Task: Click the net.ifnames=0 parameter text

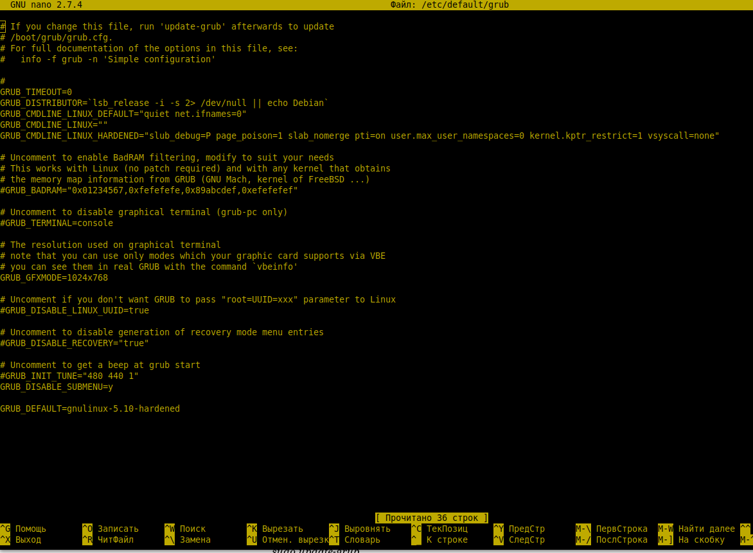Action: 208,114
